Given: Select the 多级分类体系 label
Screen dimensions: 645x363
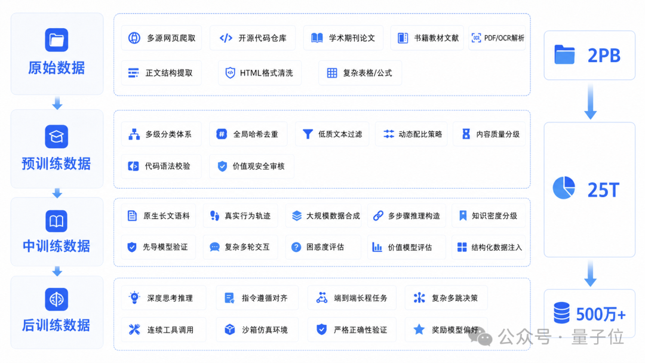Looking at the screenshot, I should (168, 134).
